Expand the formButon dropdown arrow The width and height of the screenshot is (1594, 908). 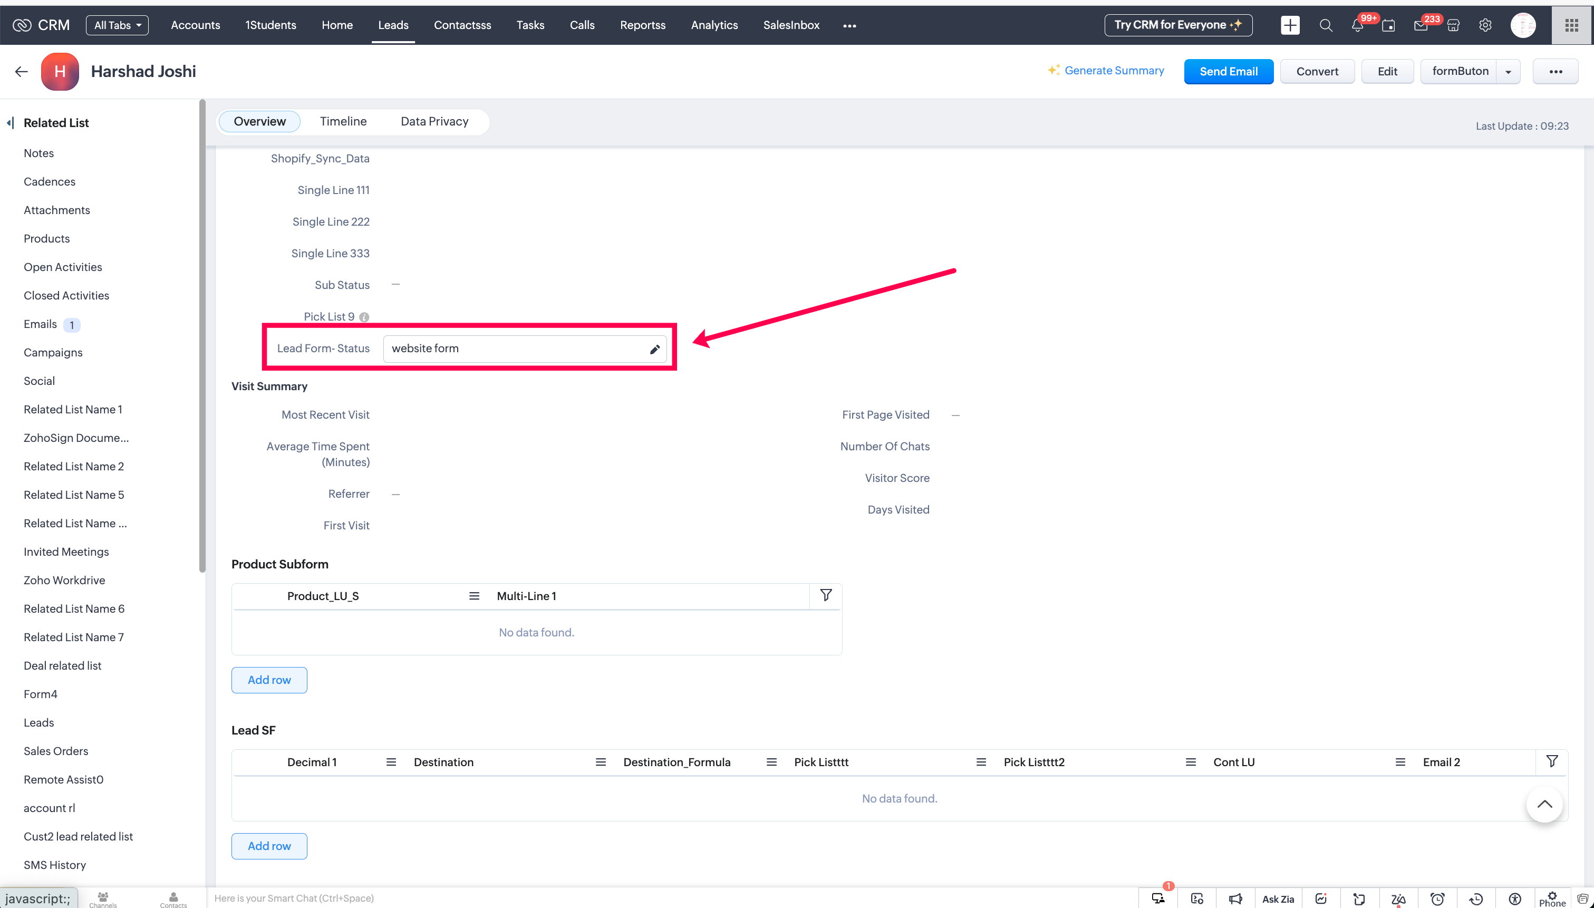click(x=1508, y=72)
